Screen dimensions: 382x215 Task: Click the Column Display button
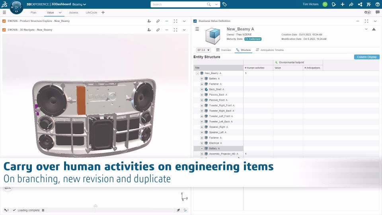click(x=366, y=57)
